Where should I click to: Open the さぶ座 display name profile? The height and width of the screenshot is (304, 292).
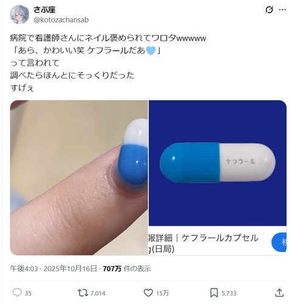click(44, 10)
